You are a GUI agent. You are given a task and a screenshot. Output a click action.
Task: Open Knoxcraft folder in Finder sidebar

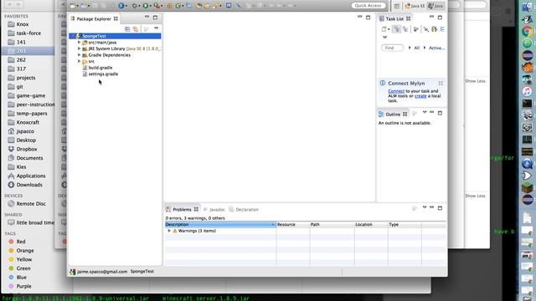coord(28,122)
